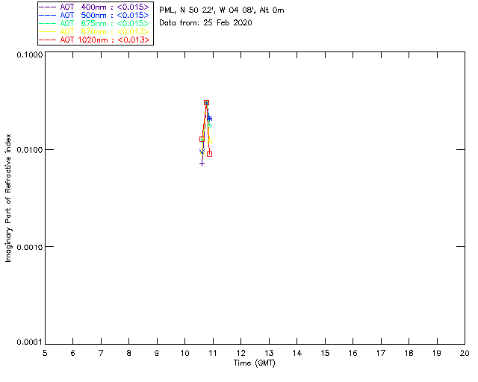Click the 'Data from: 25 Feb 2020' text
The height and width of the screenshot is (382, 478).
(x=205, y=22)
